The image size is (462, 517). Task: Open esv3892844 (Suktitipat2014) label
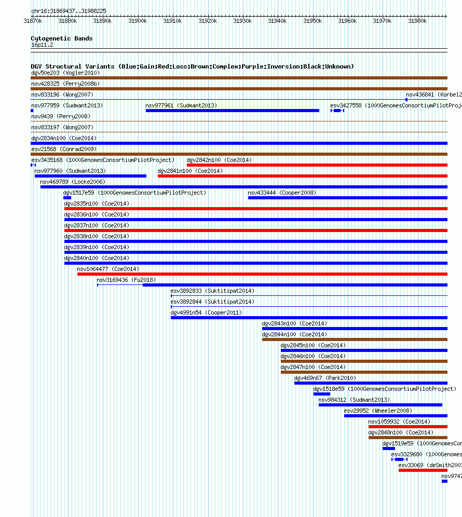[x=212, y=302]
